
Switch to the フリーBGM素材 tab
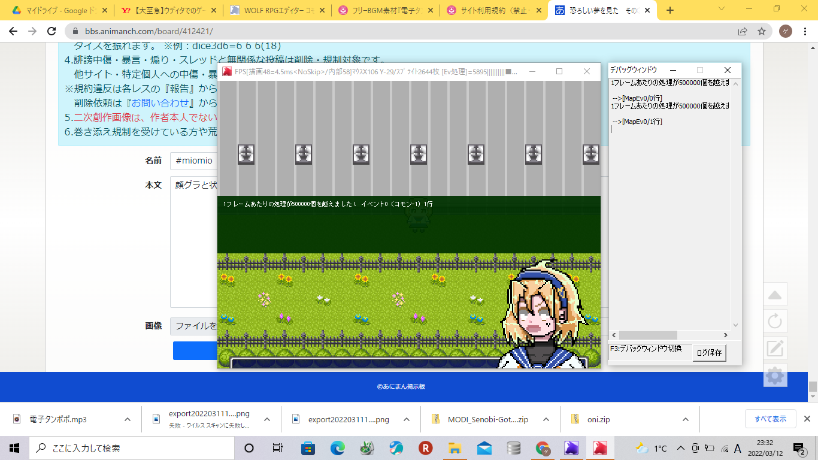386,10
